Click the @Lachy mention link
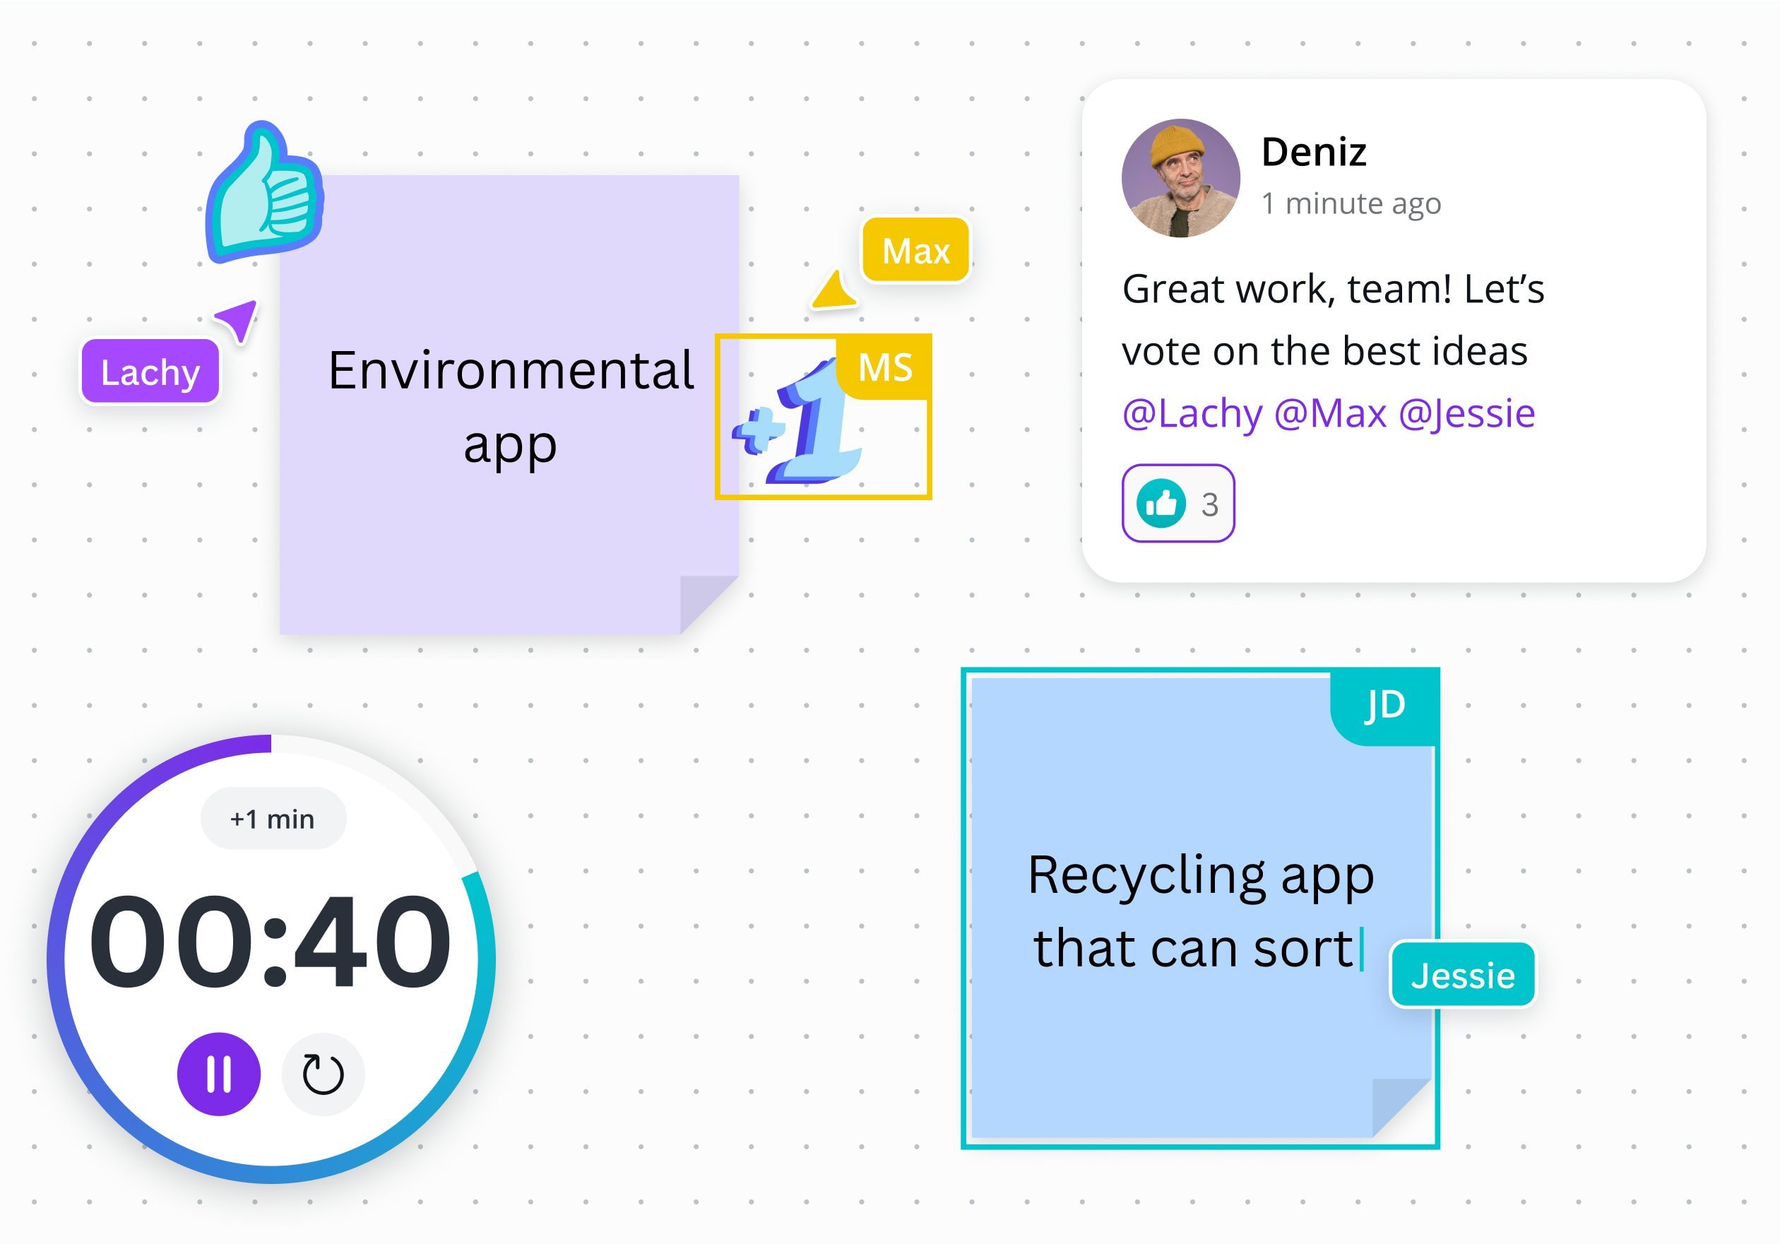The height and width of the screenshot is (1244, 1780). pyautogui.click(x=1192, y=413)
